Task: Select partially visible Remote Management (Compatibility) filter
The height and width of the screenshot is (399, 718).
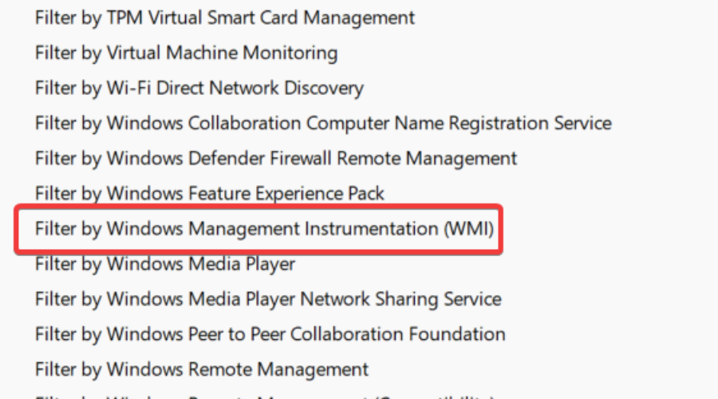Action: coord(265,397)
